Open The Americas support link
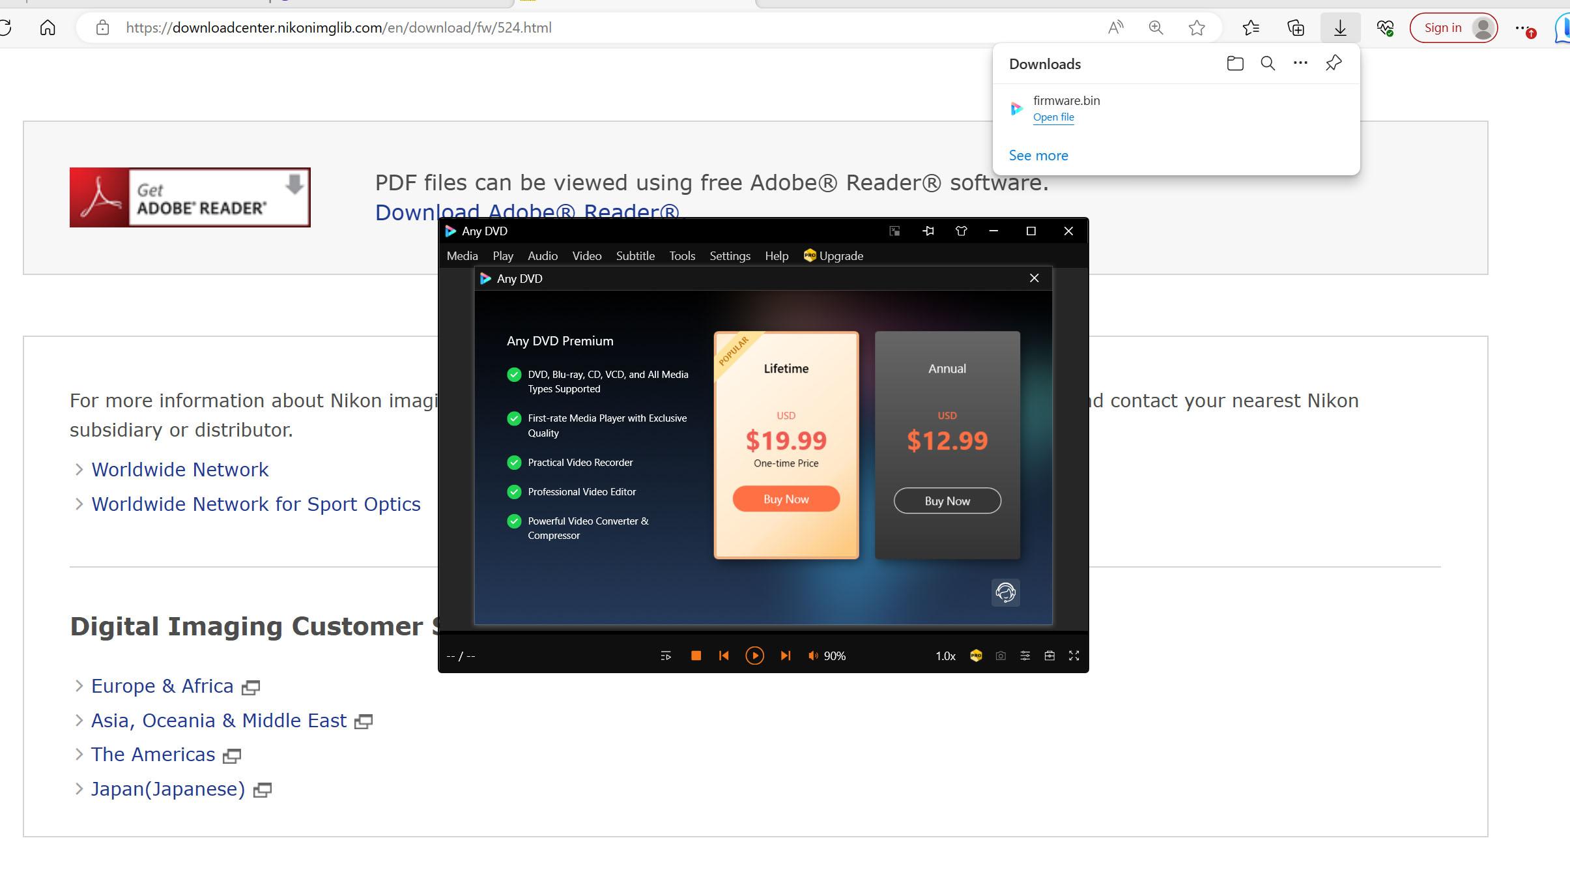 pyautogui.click(x=153, y=755)
